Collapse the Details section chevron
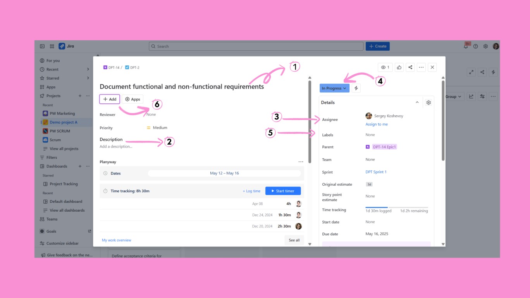 click(x=417, y=103)
